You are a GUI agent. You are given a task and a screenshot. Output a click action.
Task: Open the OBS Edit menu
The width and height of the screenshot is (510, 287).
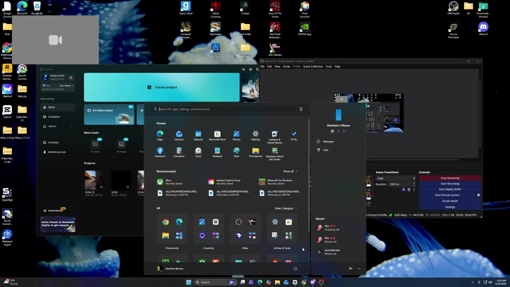[x=269, y=67]
